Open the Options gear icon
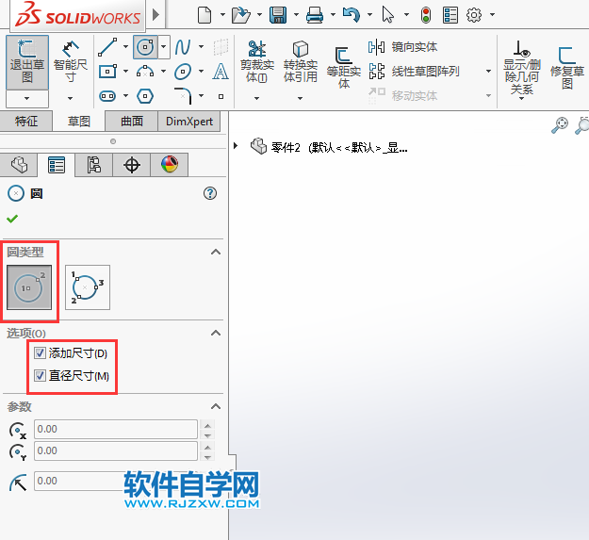This screenshot has width=589, height=540. click(x=474, y=15)
